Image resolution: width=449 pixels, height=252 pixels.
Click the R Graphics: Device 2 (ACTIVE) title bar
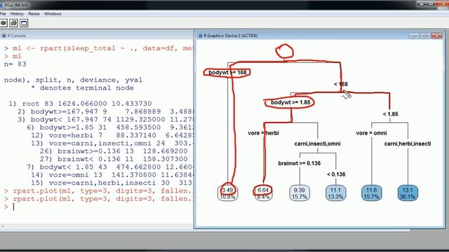point(320,36)
